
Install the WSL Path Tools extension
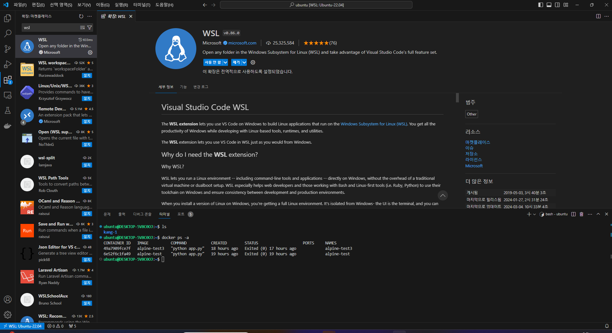tap(87, 191)
